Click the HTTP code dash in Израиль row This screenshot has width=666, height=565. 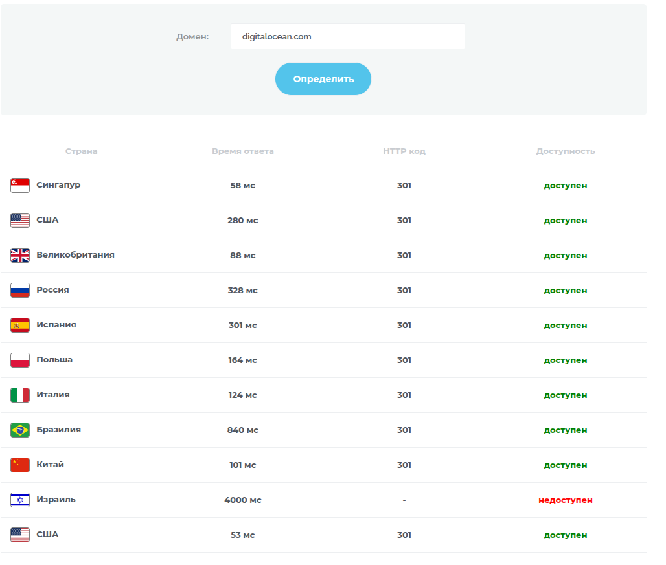404,500
